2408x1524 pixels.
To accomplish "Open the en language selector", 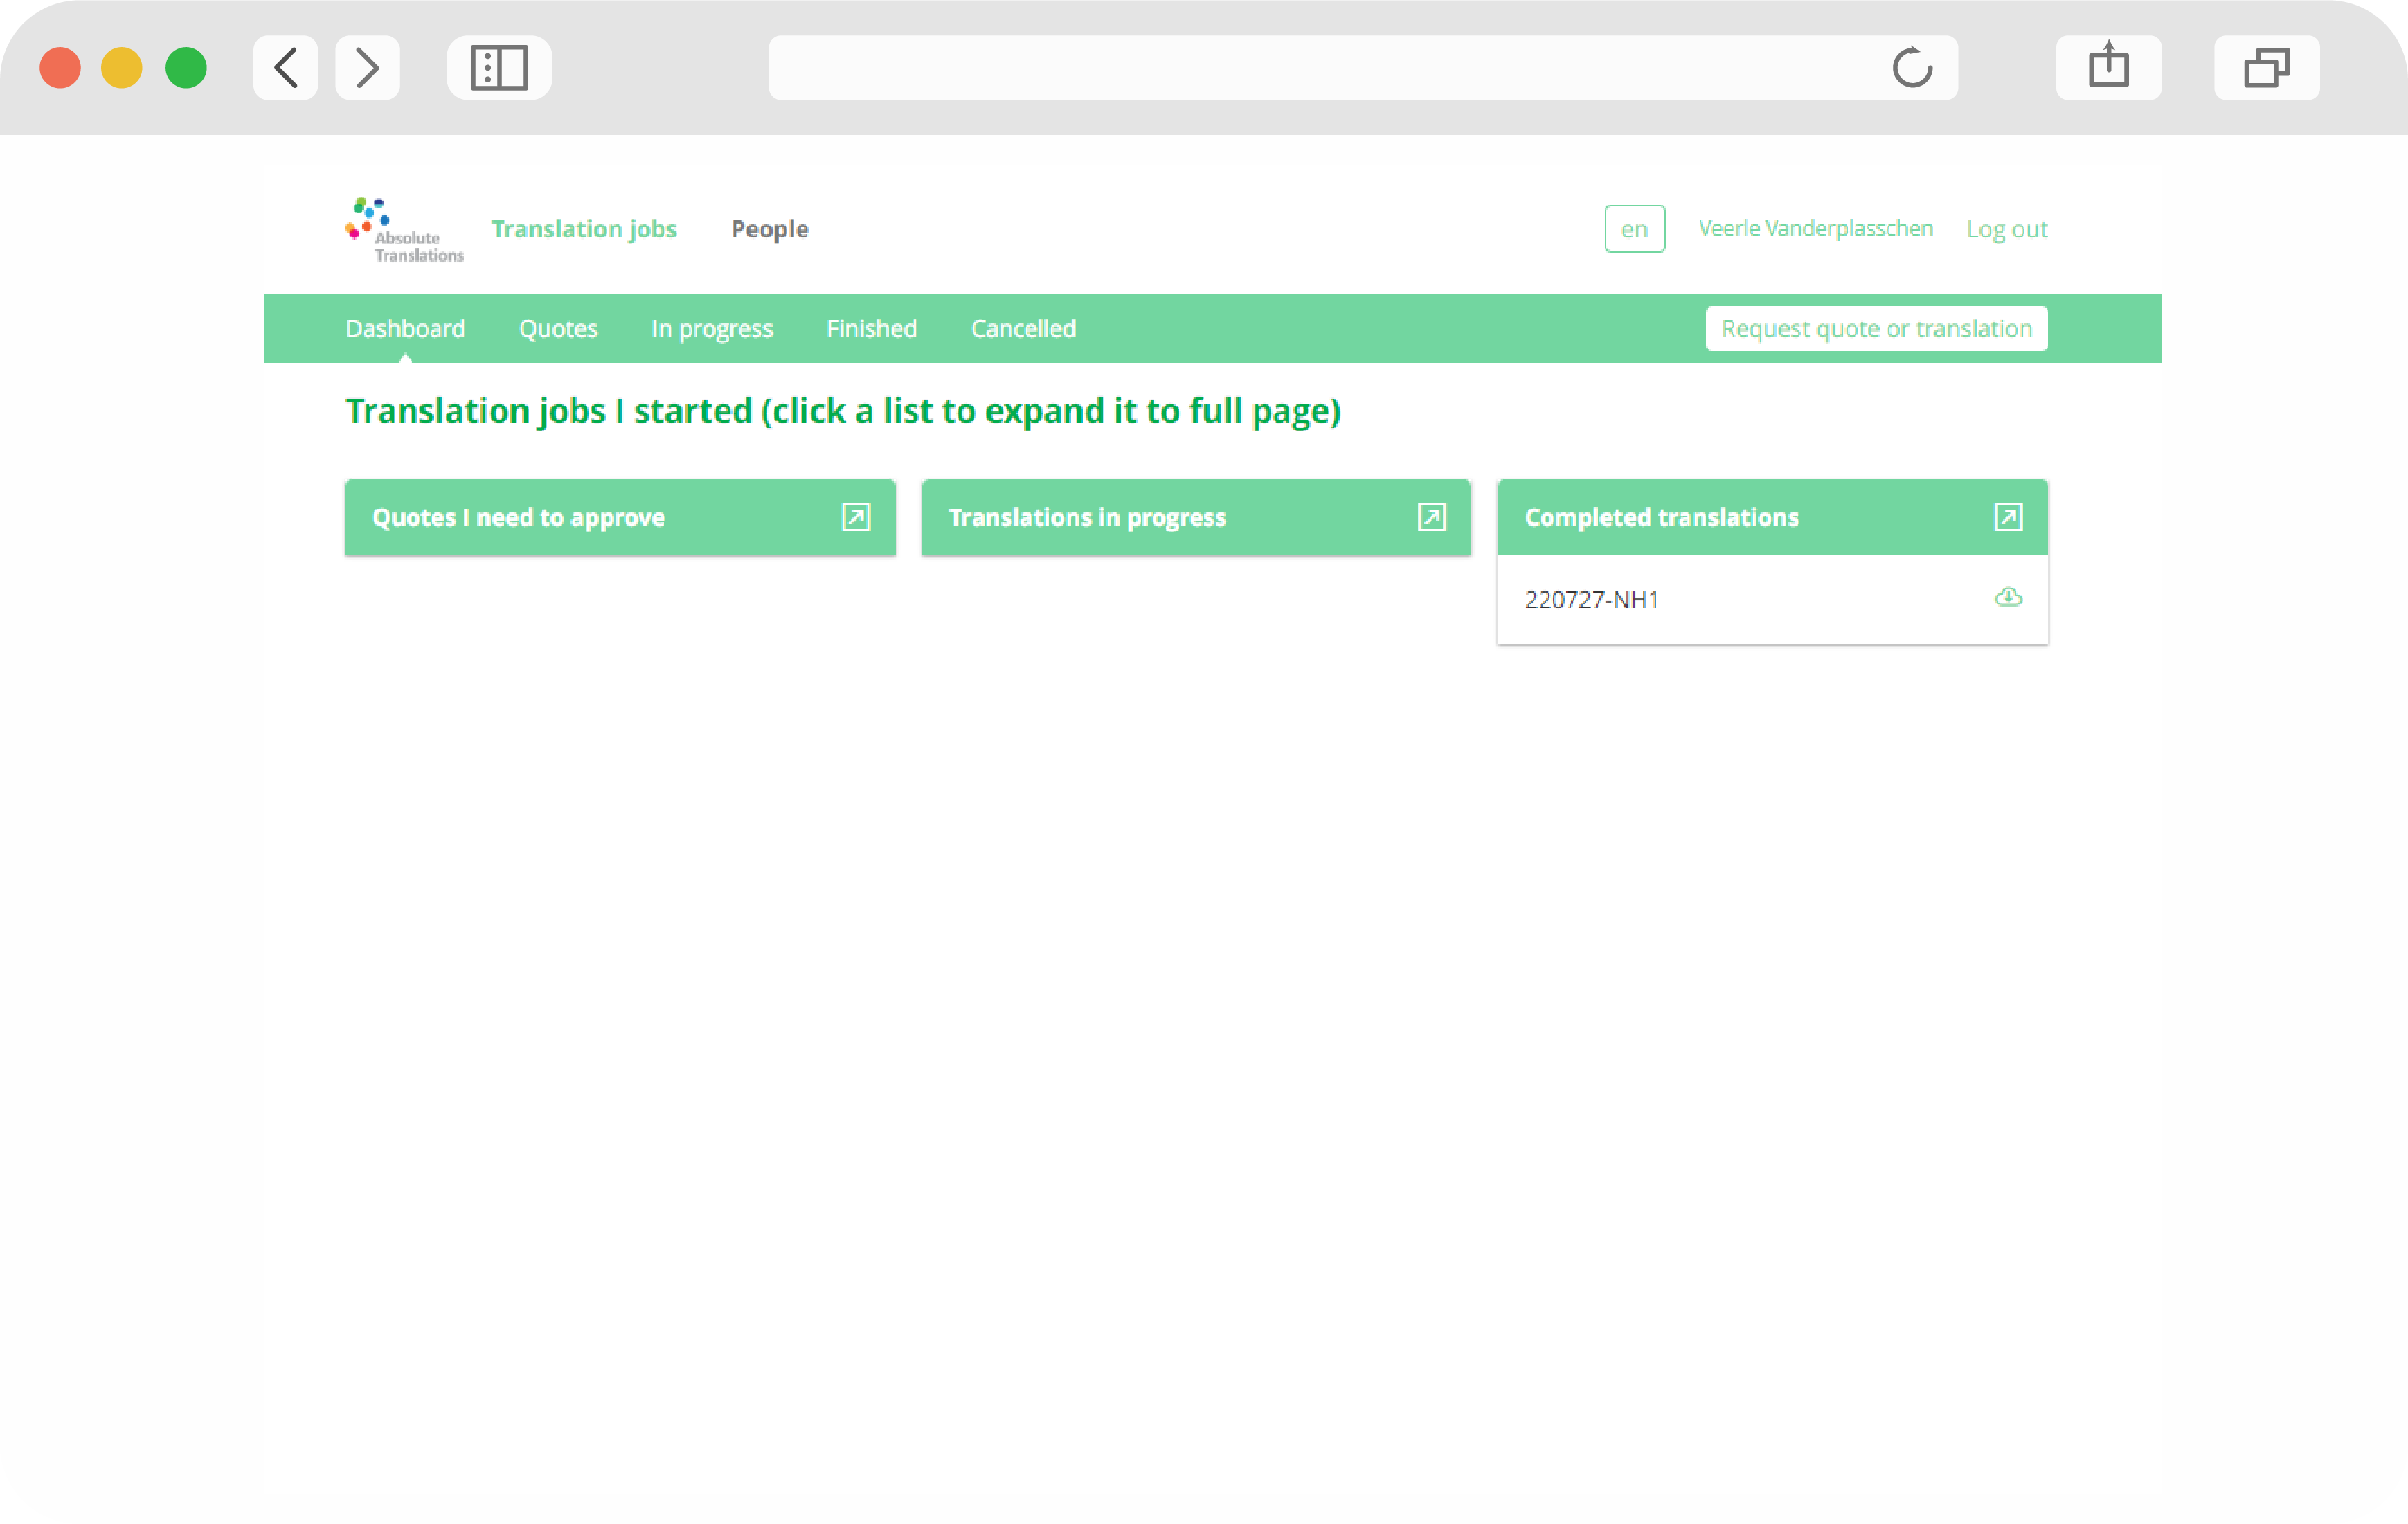I will 1634,229.
